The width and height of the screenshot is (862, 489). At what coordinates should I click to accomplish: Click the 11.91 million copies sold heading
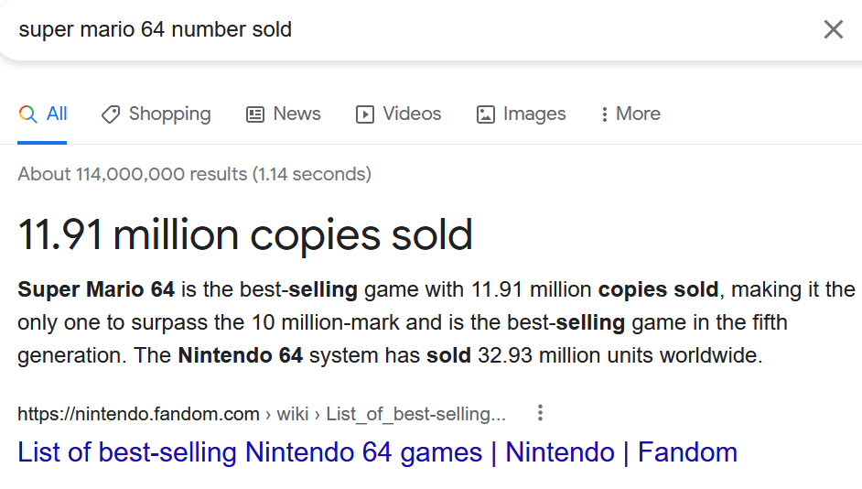pyautogui.click(x=245, y=234)
